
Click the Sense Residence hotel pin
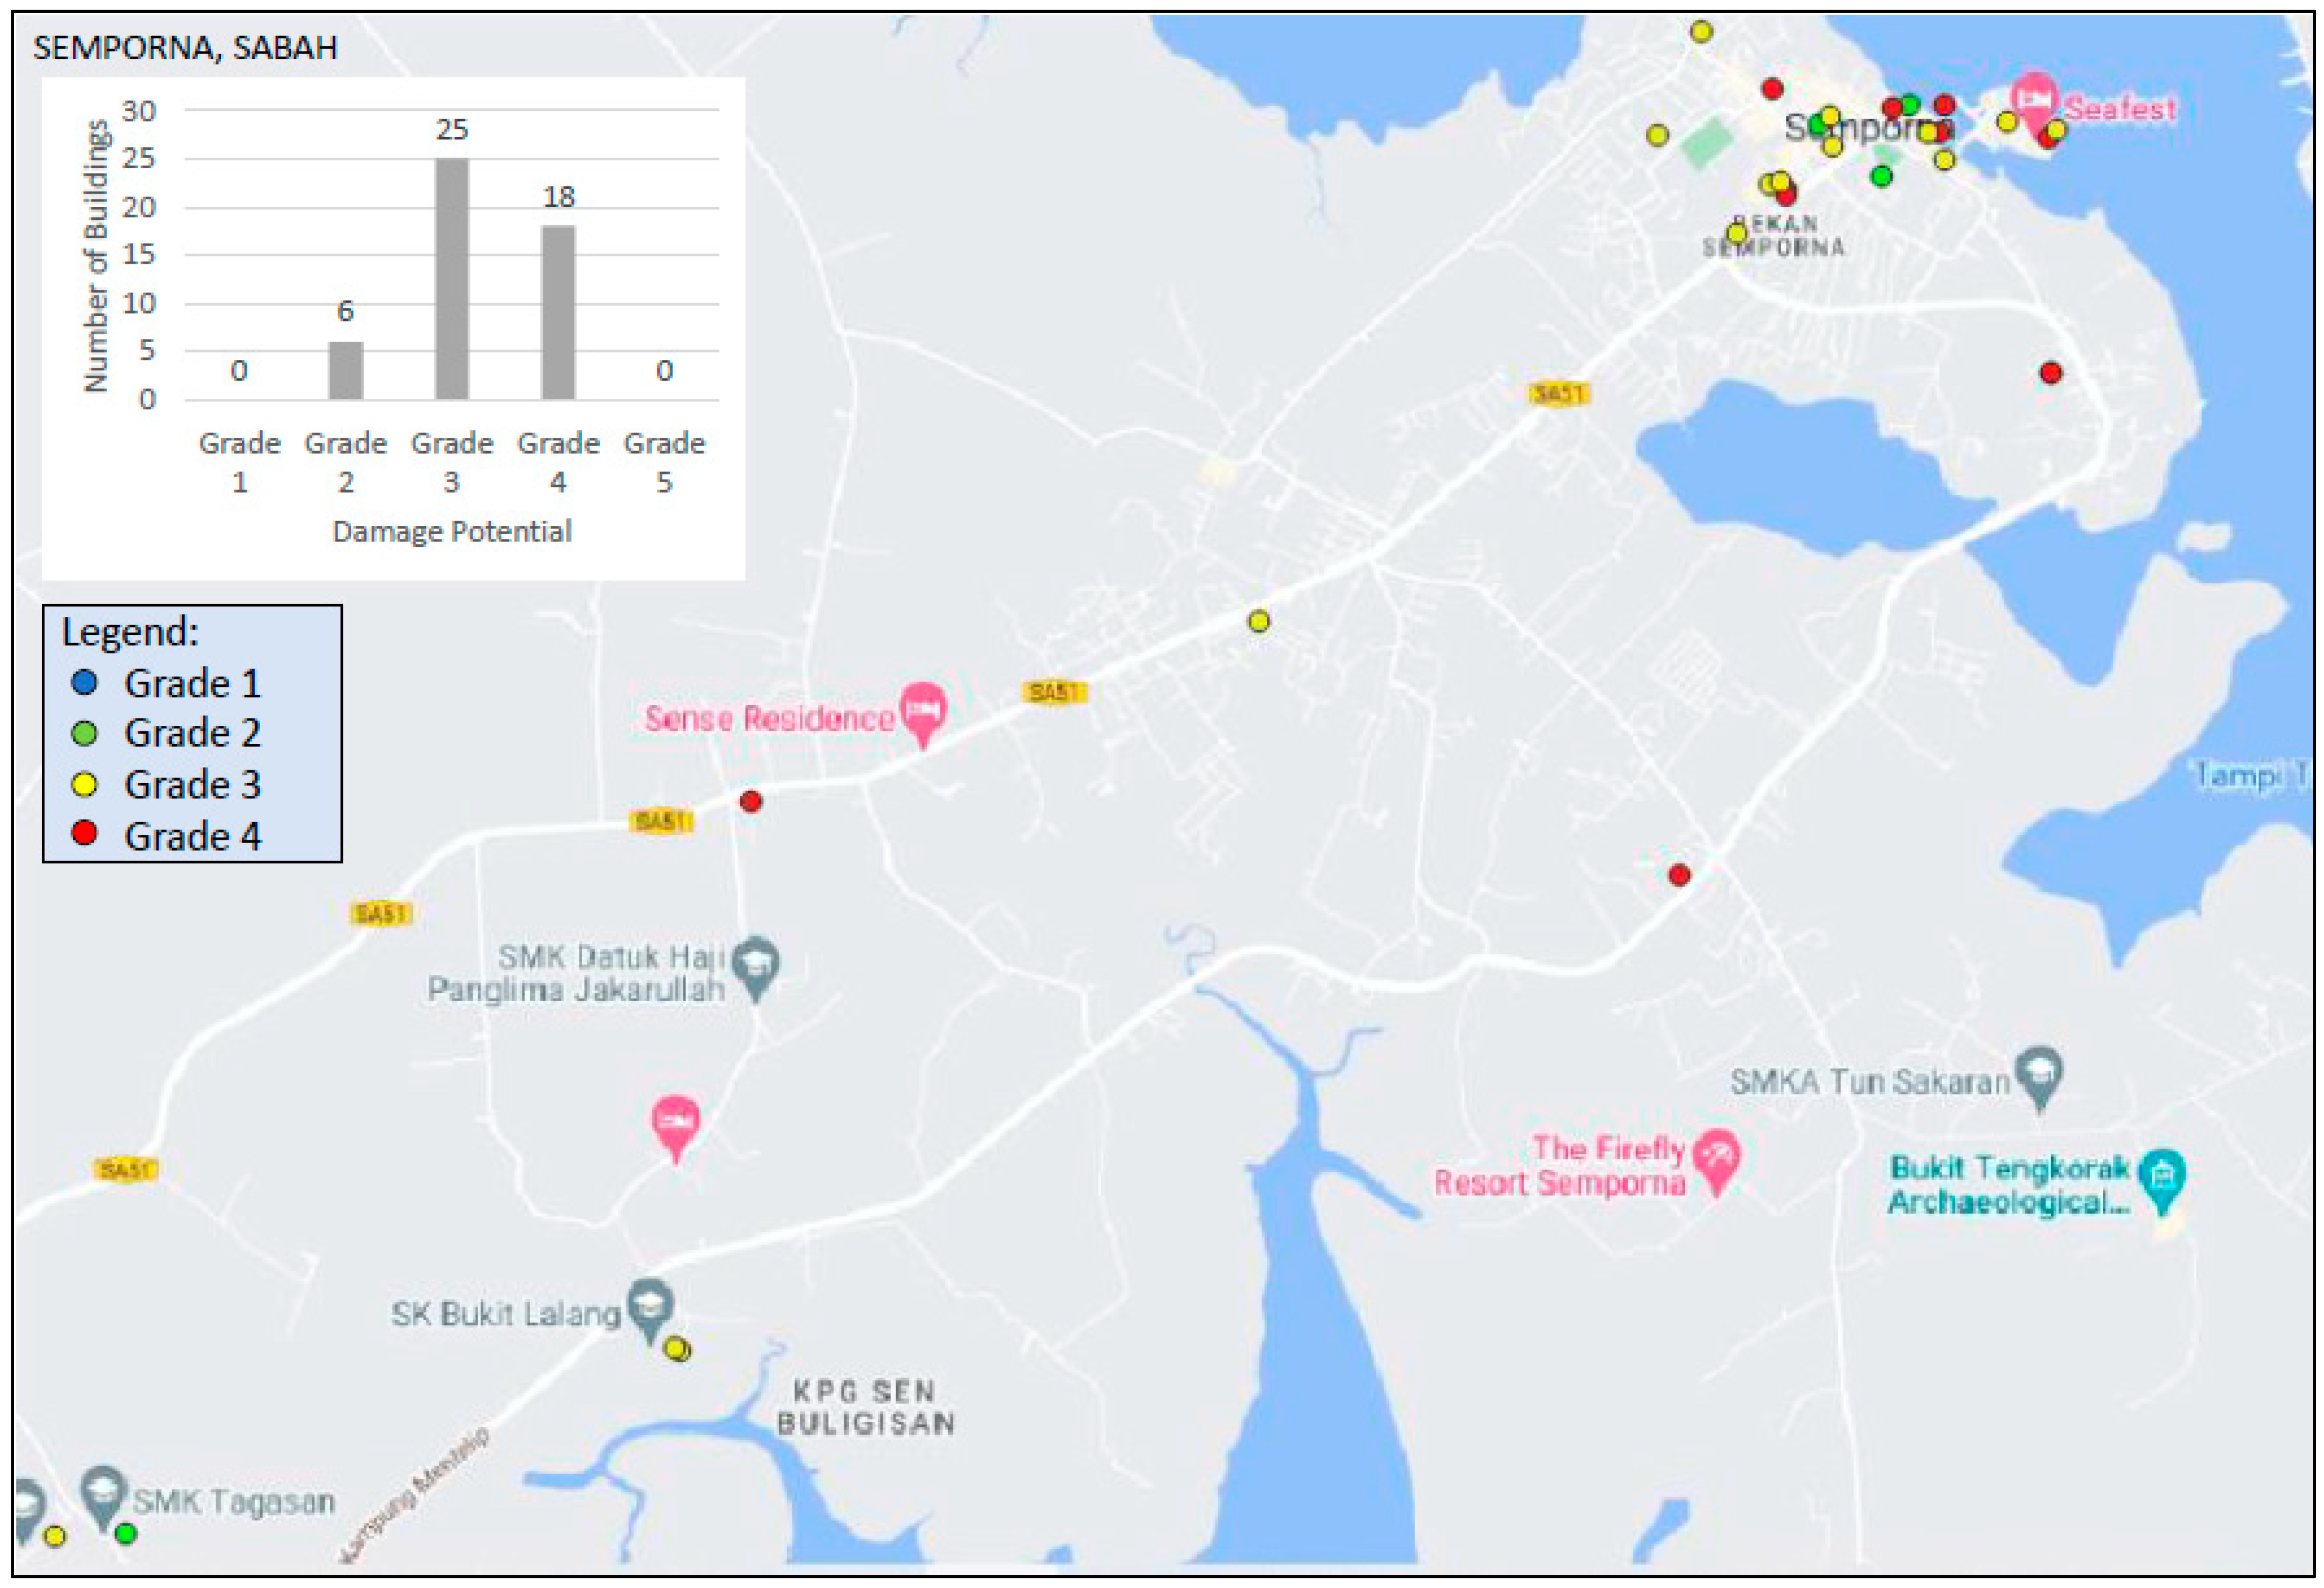click(x=922, y=709)
